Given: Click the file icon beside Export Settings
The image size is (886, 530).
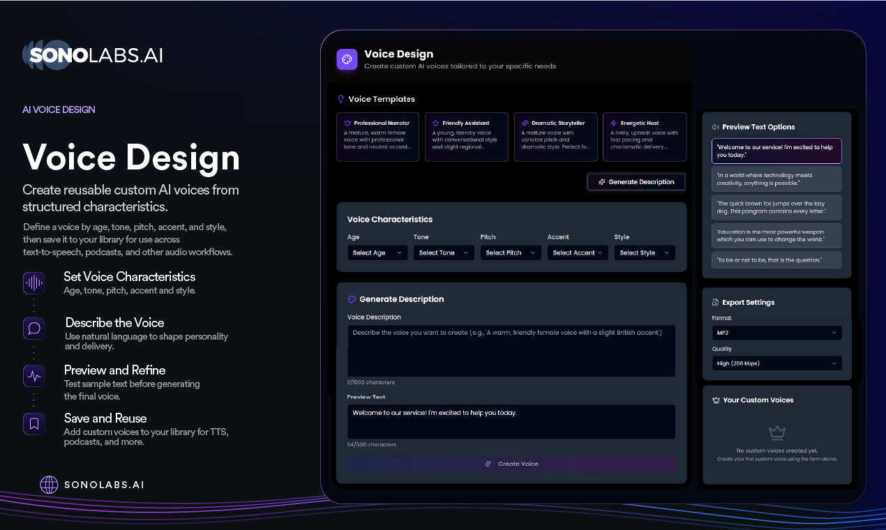Looking at the screenshot, I should coord(715,303).
